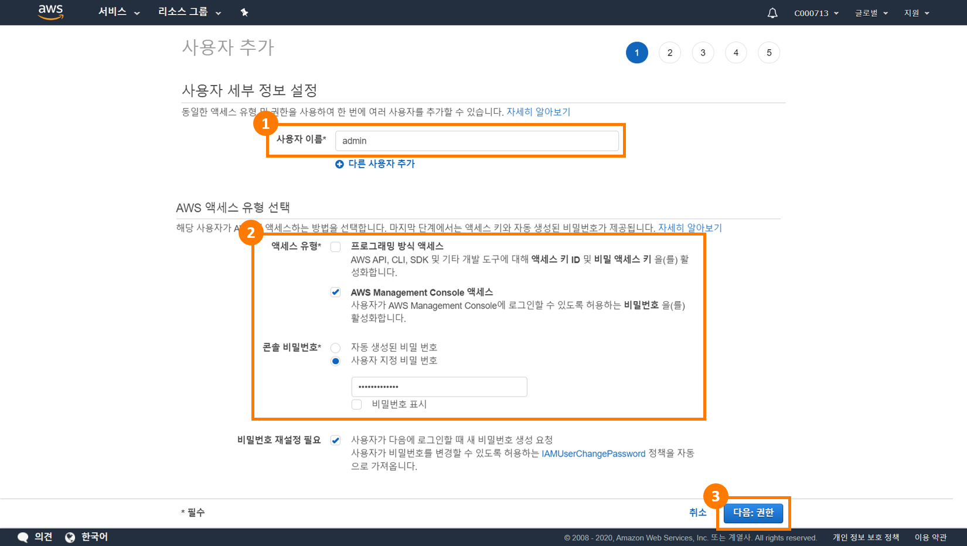Jump to step 4 in wizard
Image resolution: width=967 pixels, height=546 pixels.
[x=736, y=53]
